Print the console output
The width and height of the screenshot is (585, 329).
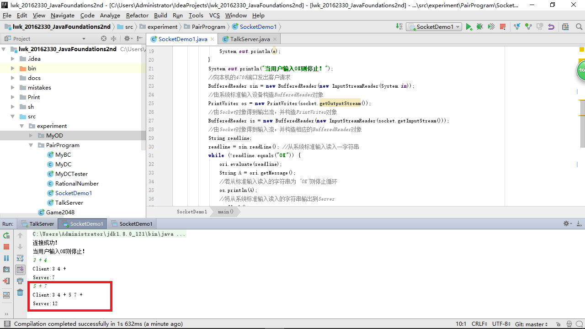[x=20, y=281]
